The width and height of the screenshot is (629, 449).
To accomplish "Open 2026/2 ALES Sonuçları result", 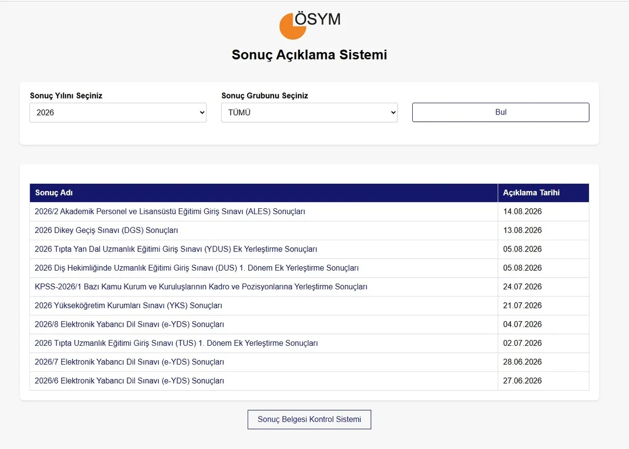I will 170,212.
